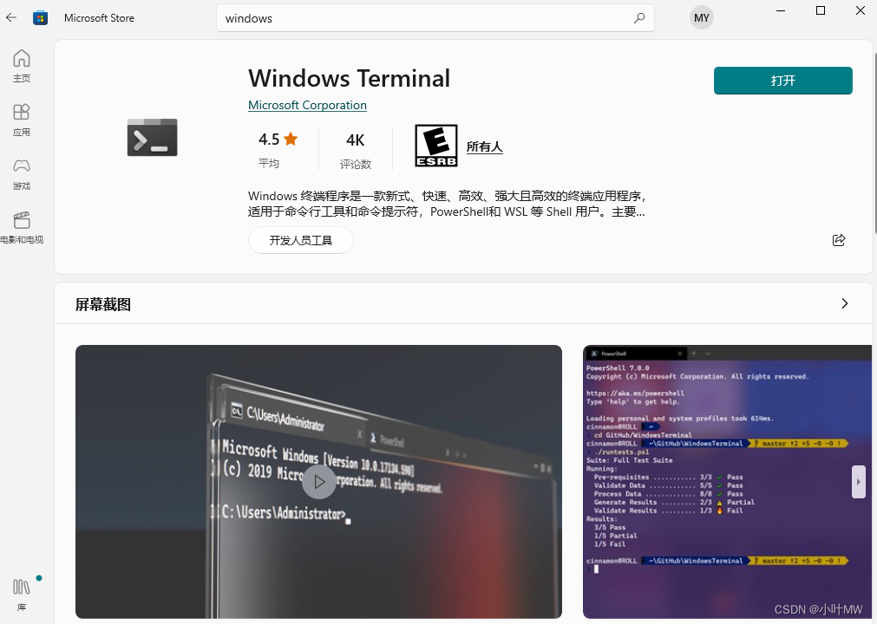
Task: Click the 4.5 star average rating
Action: pyautogui.click(x=278, y=149)
